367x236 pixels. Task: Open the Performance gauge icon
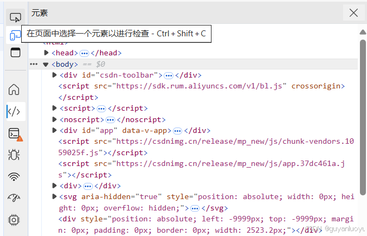coord(14,197)
